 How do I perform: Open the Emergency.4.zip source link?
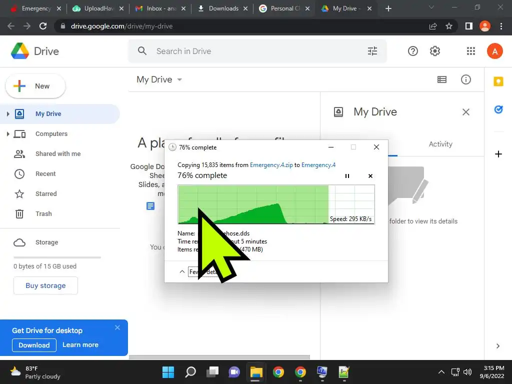[271, 165]
